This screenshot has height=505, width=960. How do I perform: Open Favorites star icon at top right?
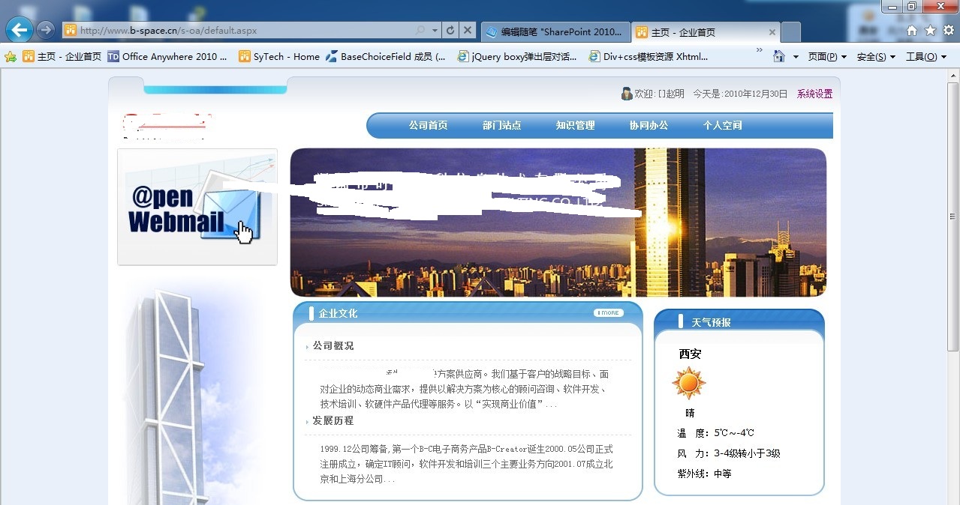931,31
